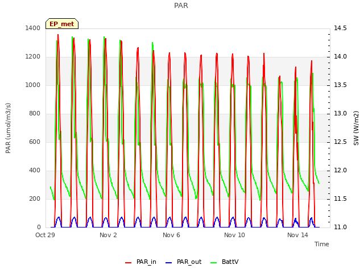Click the blue PAR_out legend swatch
This screenshot has width=364, height=273.
coord(169,263)
